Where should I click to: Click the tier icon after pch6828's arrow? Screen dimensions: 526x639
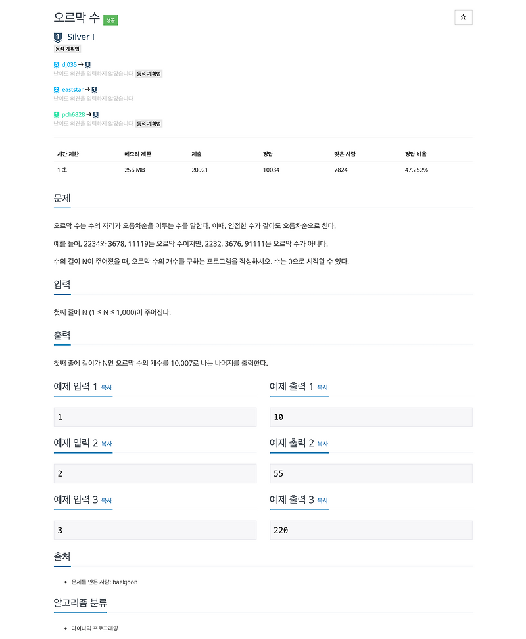tap(95, 114)
